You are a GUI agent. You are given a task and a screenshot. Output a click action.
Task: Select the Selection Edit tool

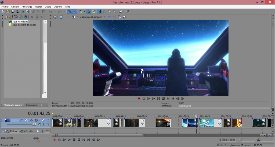tap(110, 12)
